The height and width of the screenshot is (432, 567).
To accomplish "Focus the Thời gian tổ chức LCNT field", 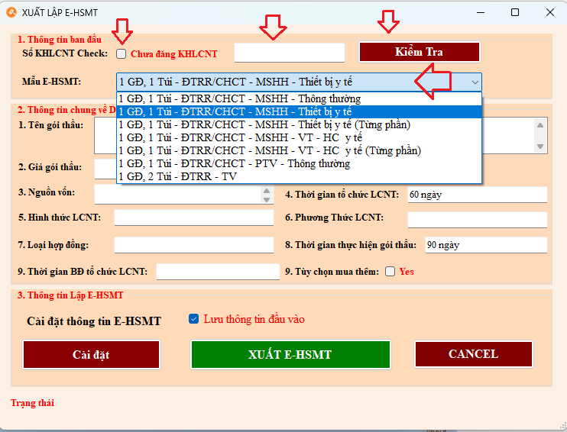I will 476,195.
